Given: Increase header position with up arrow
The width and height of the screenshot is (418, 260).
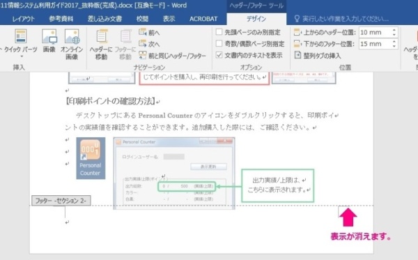Looking at the screenshot, I should pos(394,30).
